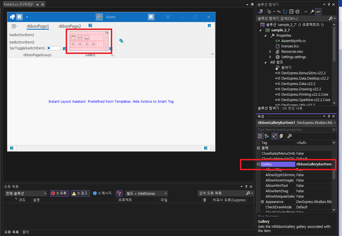
Task: Collapse the ribbon with the chevron
Action: [213, 54]
